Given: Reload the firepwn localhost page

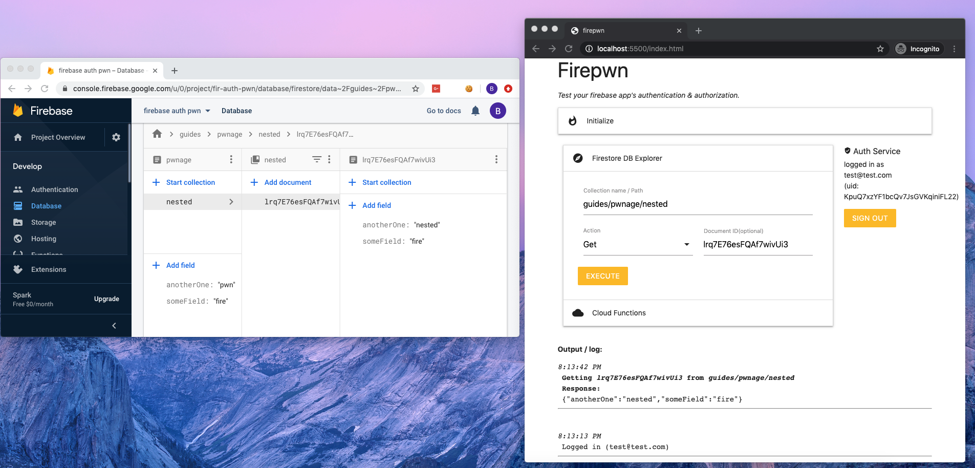Looking at the screenshot, I should click(x=569, y=49).
